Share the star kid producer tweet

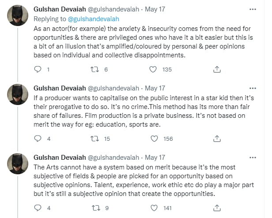point(217,139)
